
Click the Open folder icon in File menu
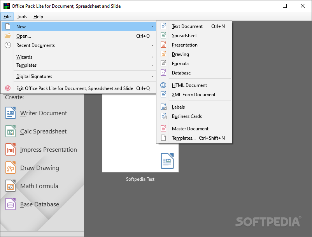tap(8, 36)
